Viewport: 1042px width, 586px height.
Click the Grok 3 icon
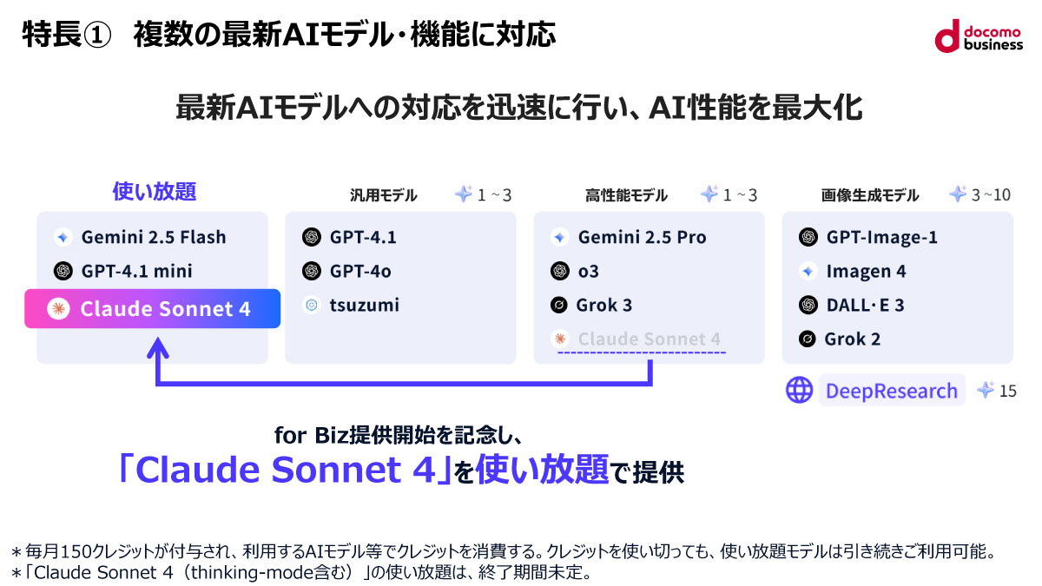click(560, 305)
